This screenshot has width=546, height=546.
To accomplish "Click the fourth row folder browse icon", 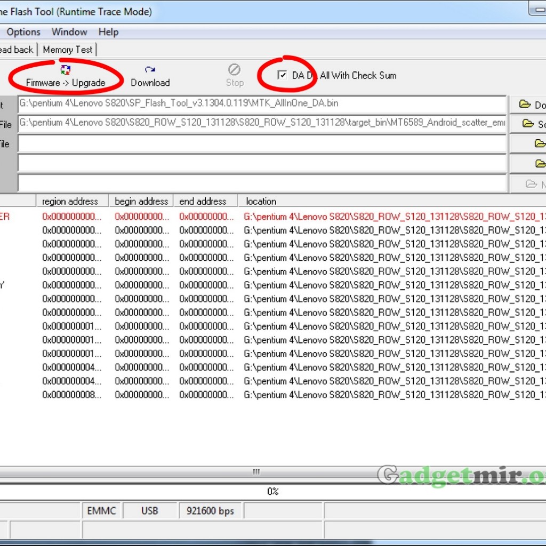I will coord(540,163).
